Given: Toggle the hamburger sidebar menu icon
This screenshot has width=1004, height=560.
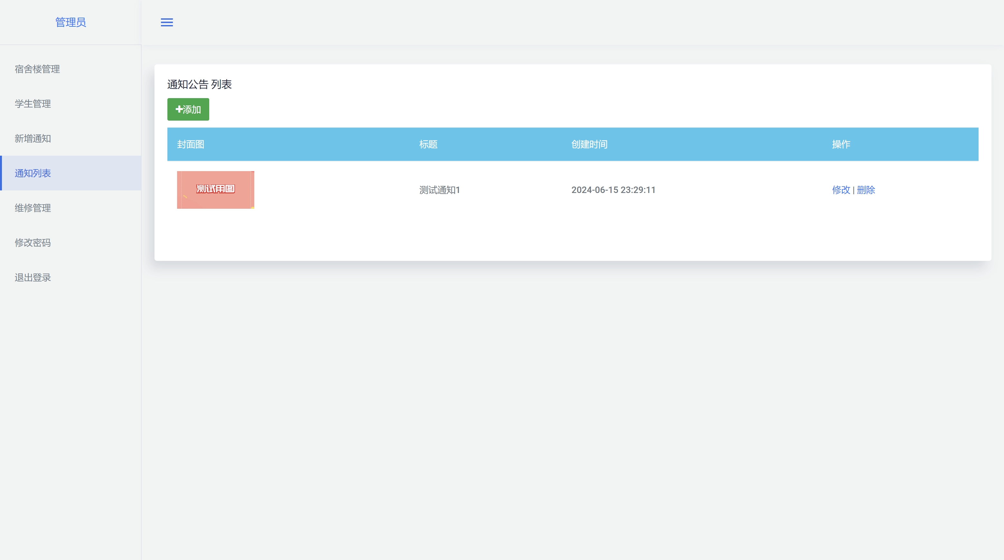Looking at the screenshot, I should pos(167,22).
